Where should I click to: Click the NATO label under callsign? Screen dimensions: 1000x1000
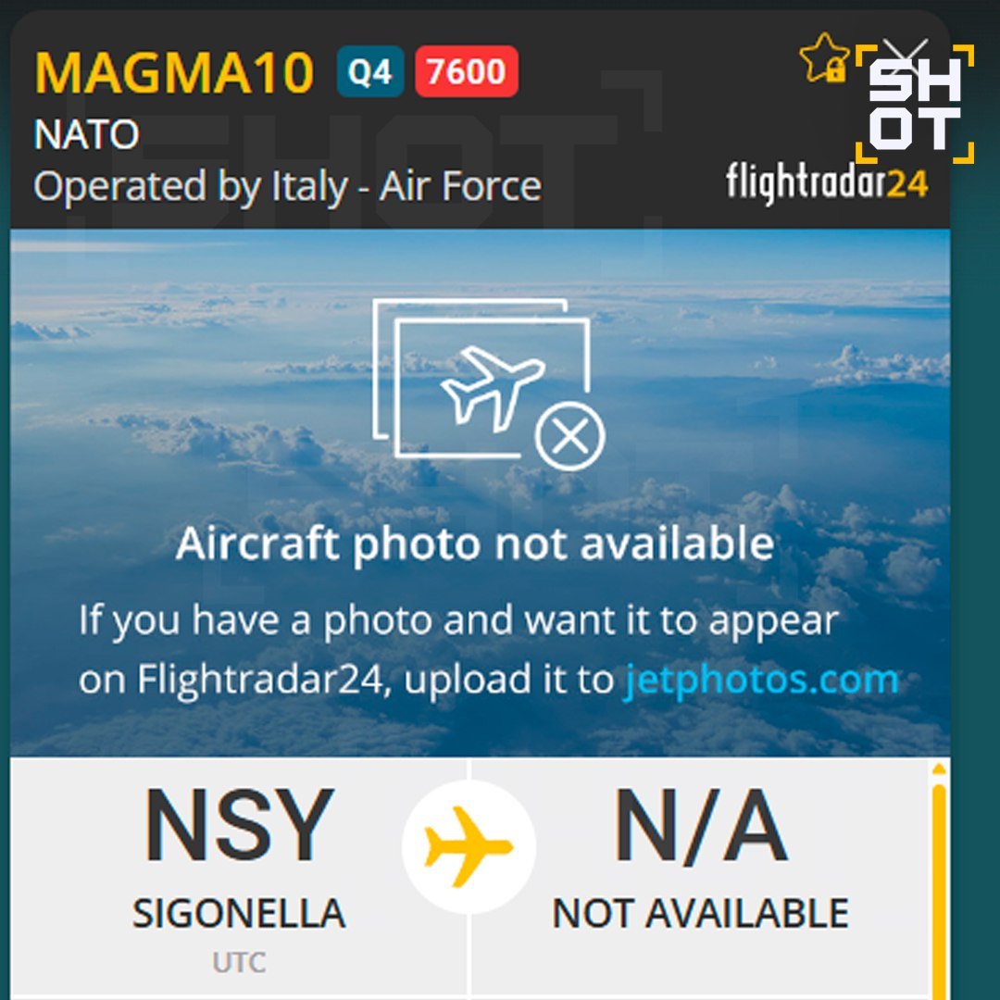pos(87,134)
